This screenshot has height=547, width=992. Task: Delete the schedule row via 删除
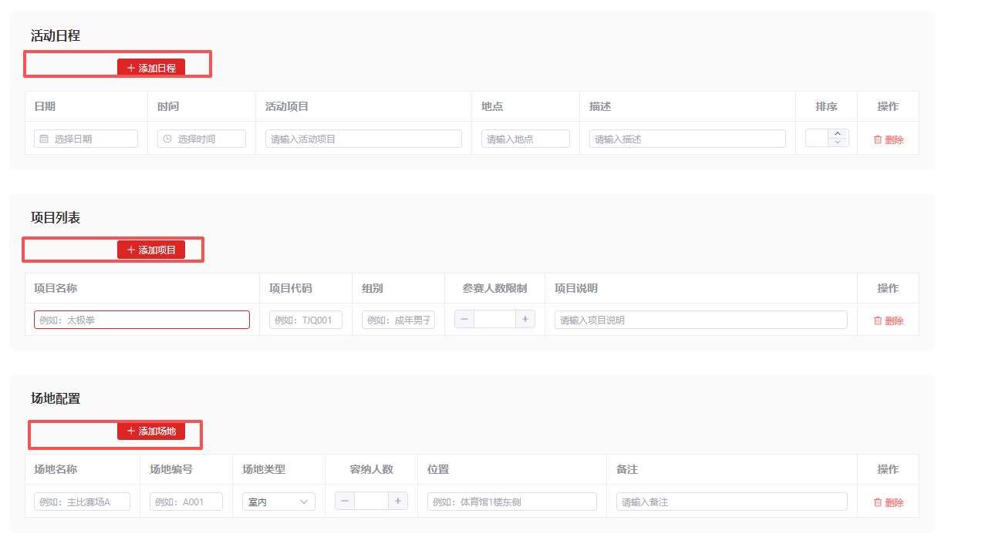coord(888,139)
